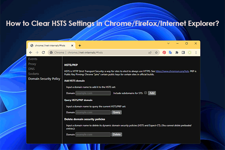Screen dimensions: 225x150
Task: Click the Delete domain security policies input
Action: (93, 135)
